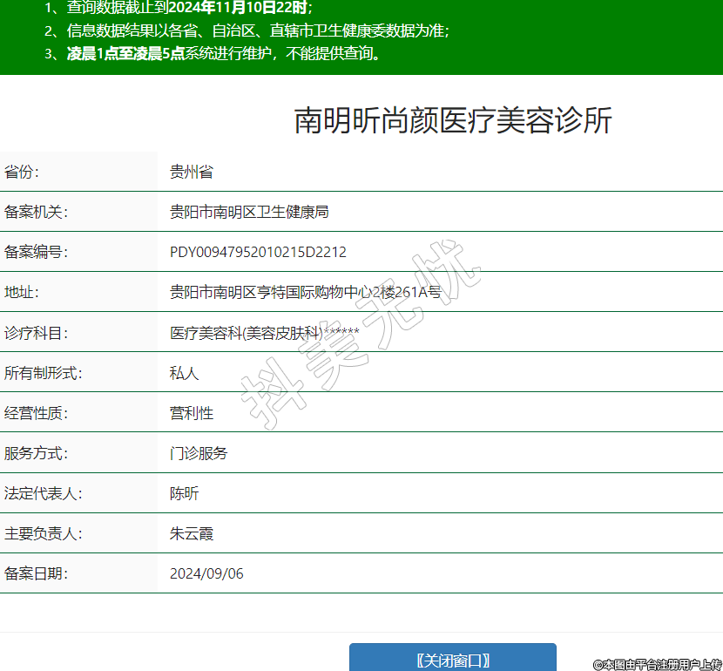The image size is (723, 671).
Task: Click the record date 2024/09/06
Action: [x=206, y=573]
